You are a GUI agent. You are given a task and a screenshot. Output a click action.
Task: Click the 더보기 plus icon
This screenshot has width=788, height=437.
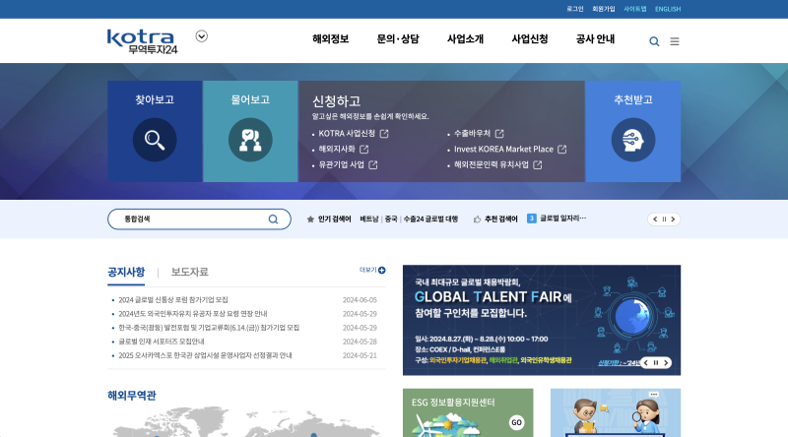(381, 271)
